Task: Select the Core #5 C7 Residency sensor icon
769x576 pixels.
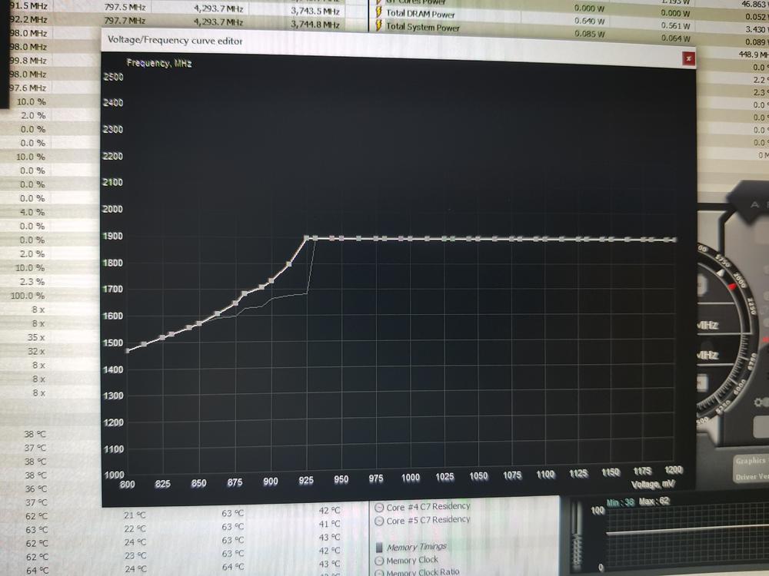Action: tap(378, 521)
